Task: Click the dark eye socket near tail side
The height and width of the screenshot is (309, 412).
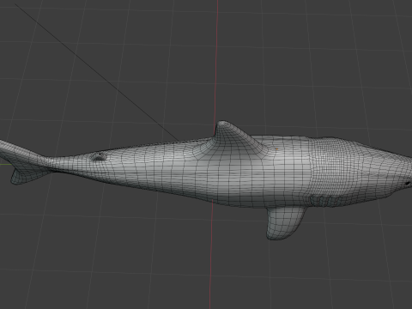Action: pos(98,157)
